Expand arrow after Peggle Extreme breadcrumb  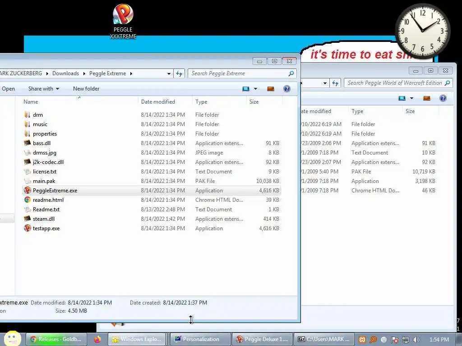[131, 73]
